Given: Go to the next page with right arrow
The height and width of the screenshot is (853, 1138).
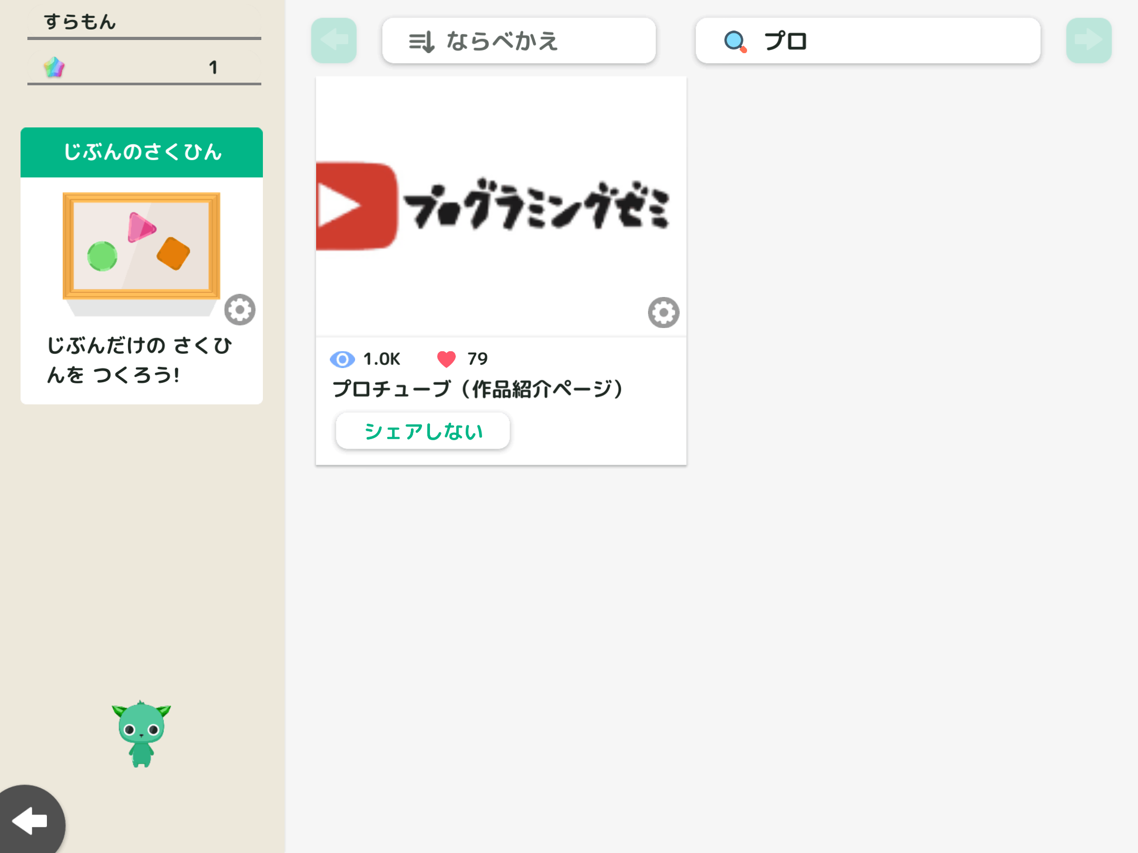Looking at the screenshot, I should pos(1088,41).
